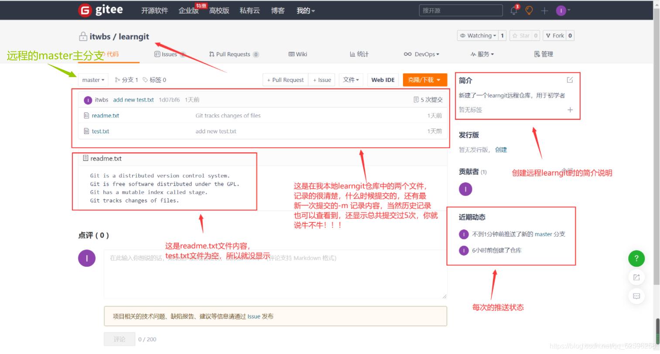Click the Fork count 0

tap(570, 36)
